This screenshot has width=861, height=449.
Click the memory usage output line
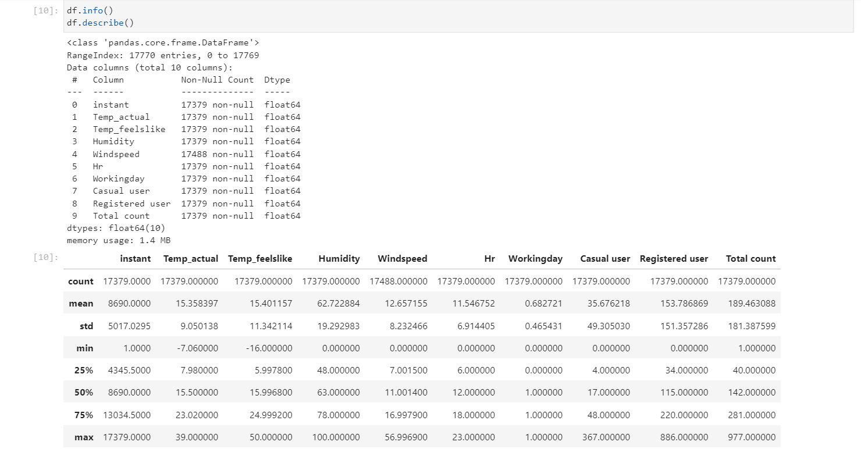click(x=118, y=240)
